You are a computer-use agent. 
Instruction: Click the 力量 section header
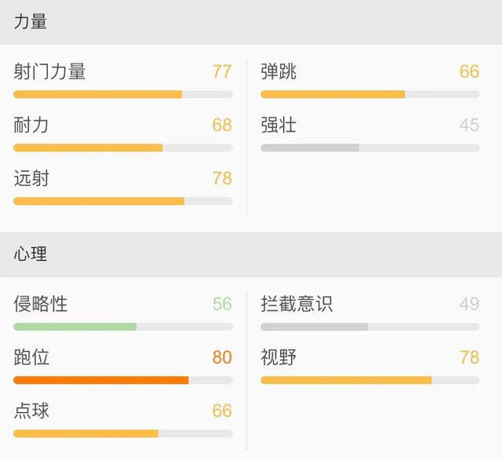(31, 22)
